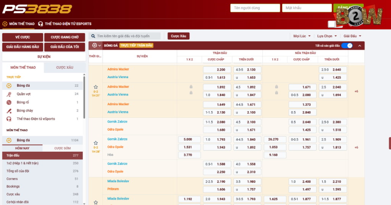This screenshot has height=205, width=391.
Task: Select 1x2 (Hiệp 1 & Hết trận) row
Action: click(x=42, y=163)
